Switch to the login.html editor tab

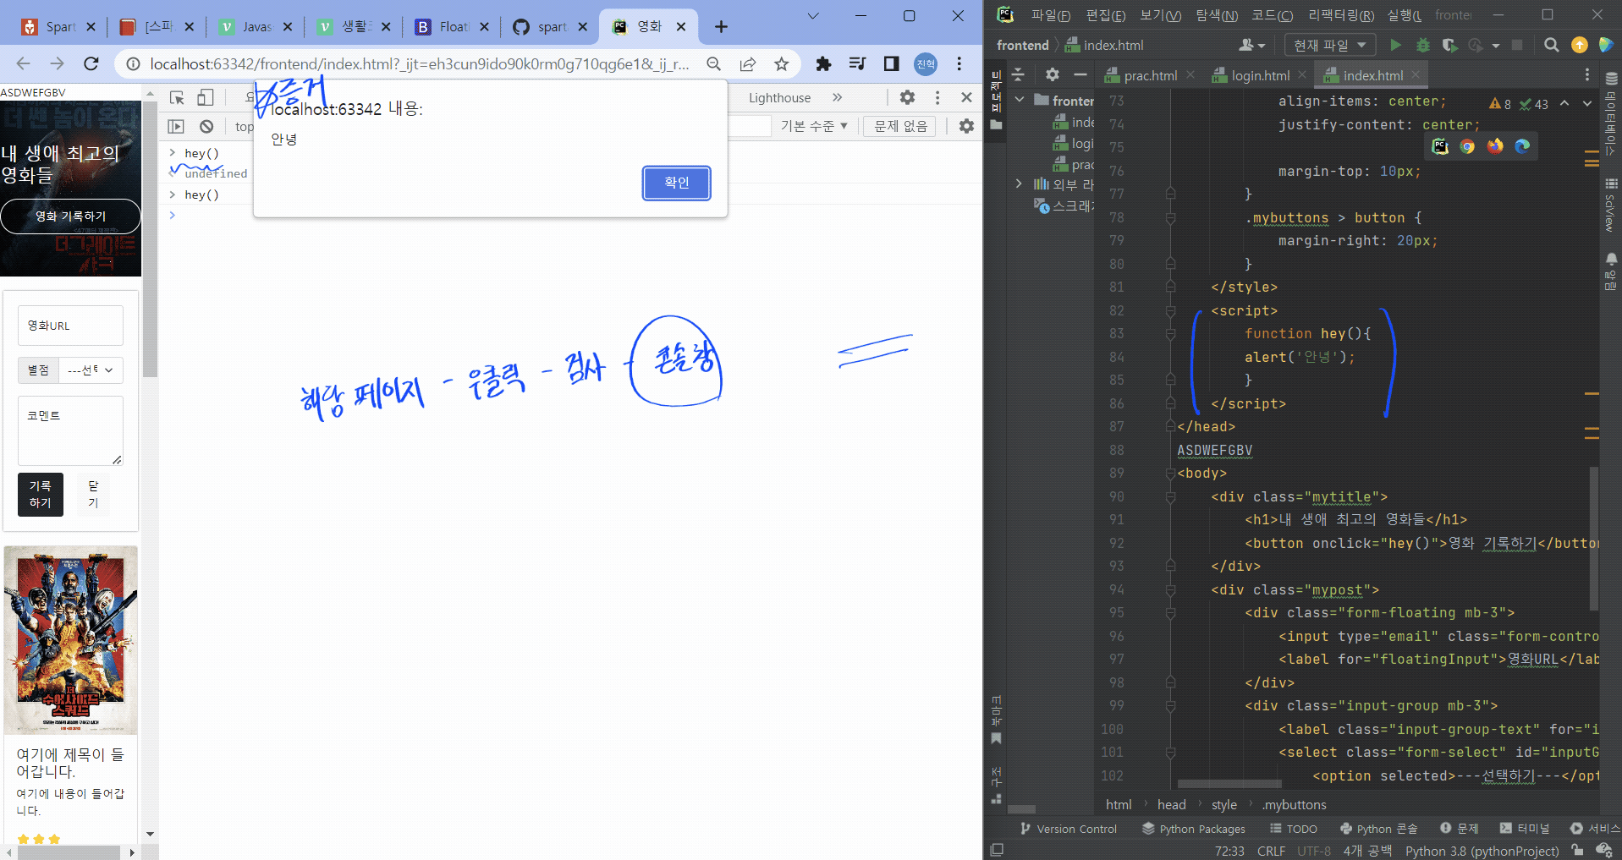(x=1260, y=75)
